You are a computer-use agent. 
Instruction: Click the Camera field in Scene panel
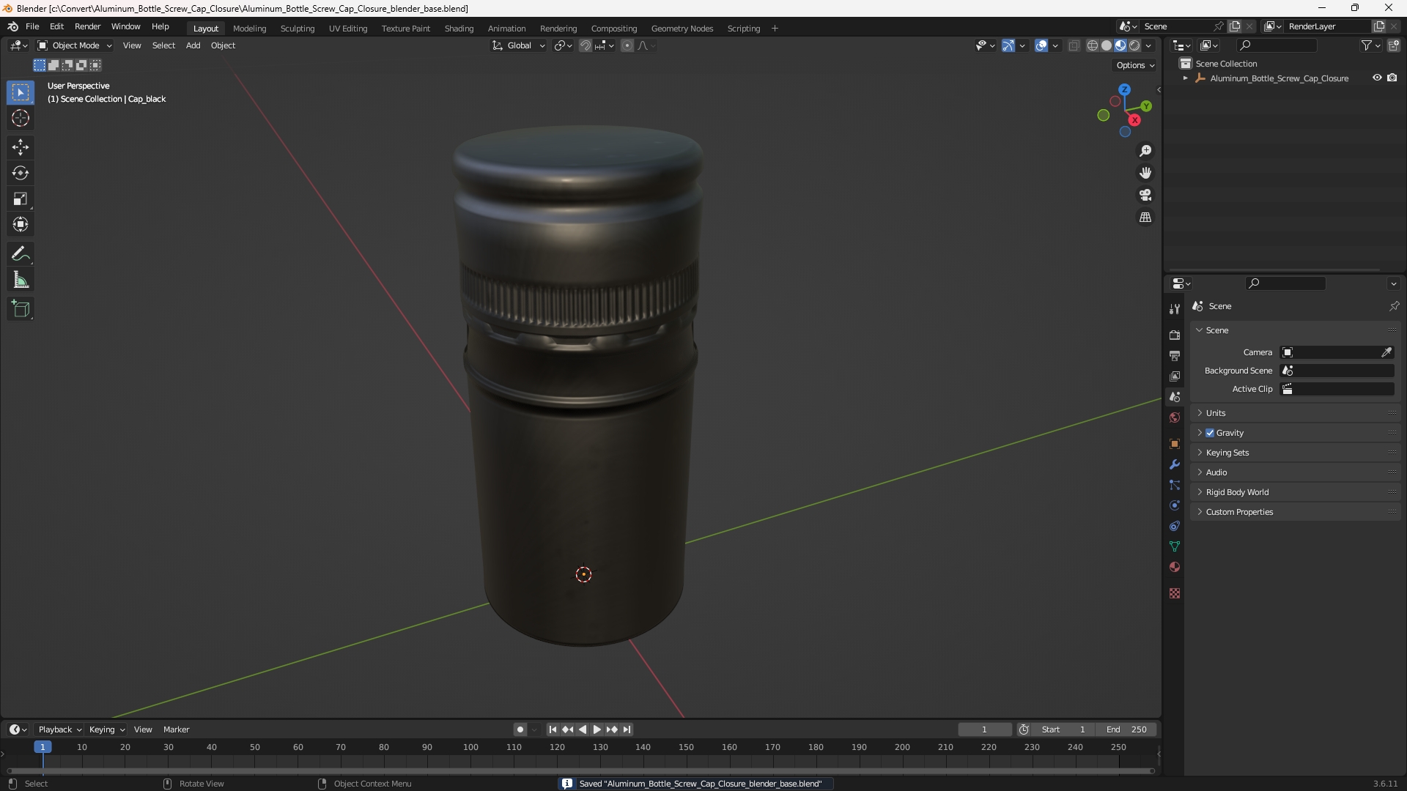point(1337,352)
